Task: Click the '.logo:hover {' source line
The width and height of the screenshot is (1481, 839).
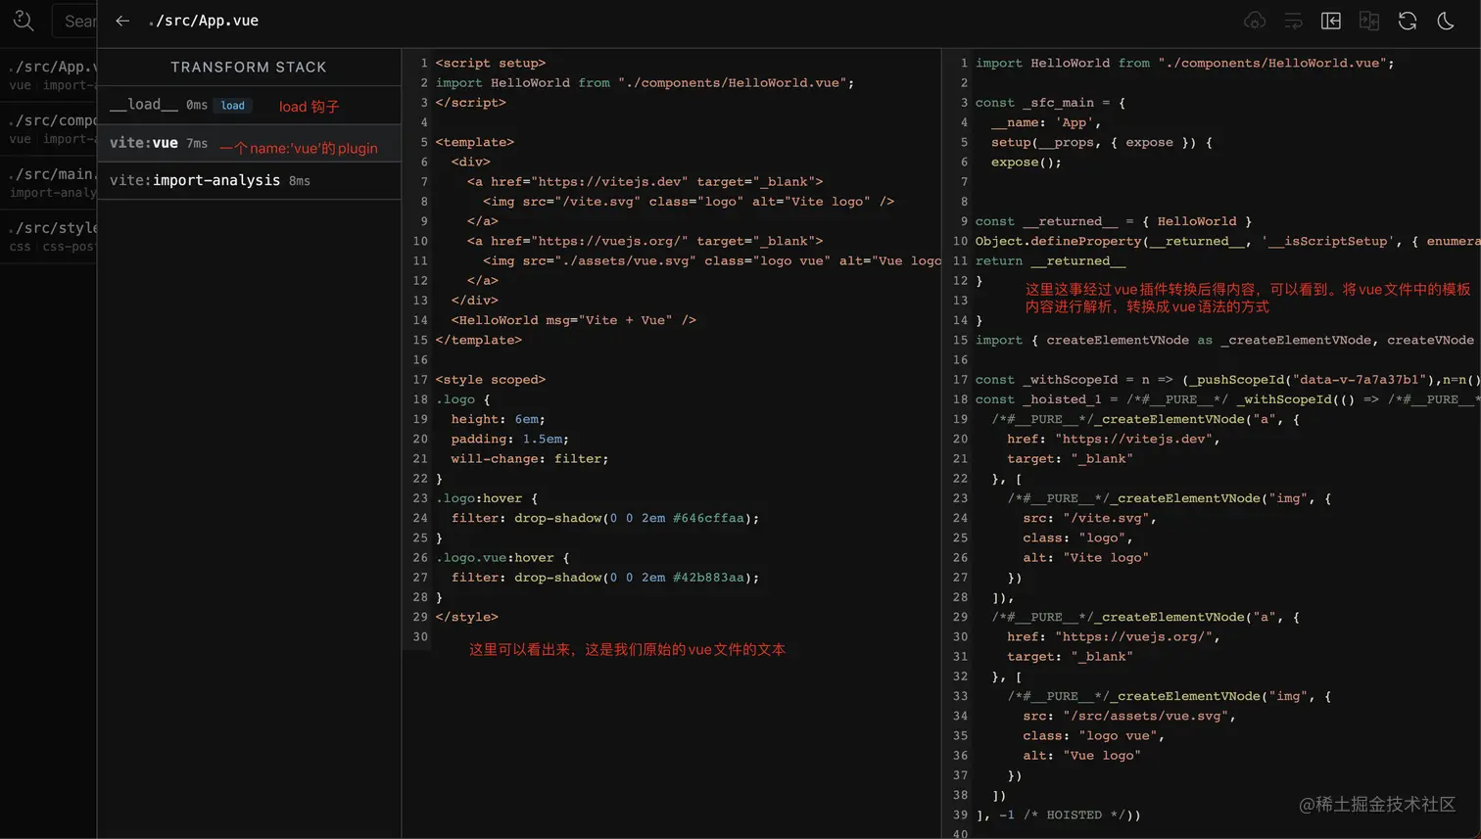Action: pyautogui.click(x=487, y=498)
